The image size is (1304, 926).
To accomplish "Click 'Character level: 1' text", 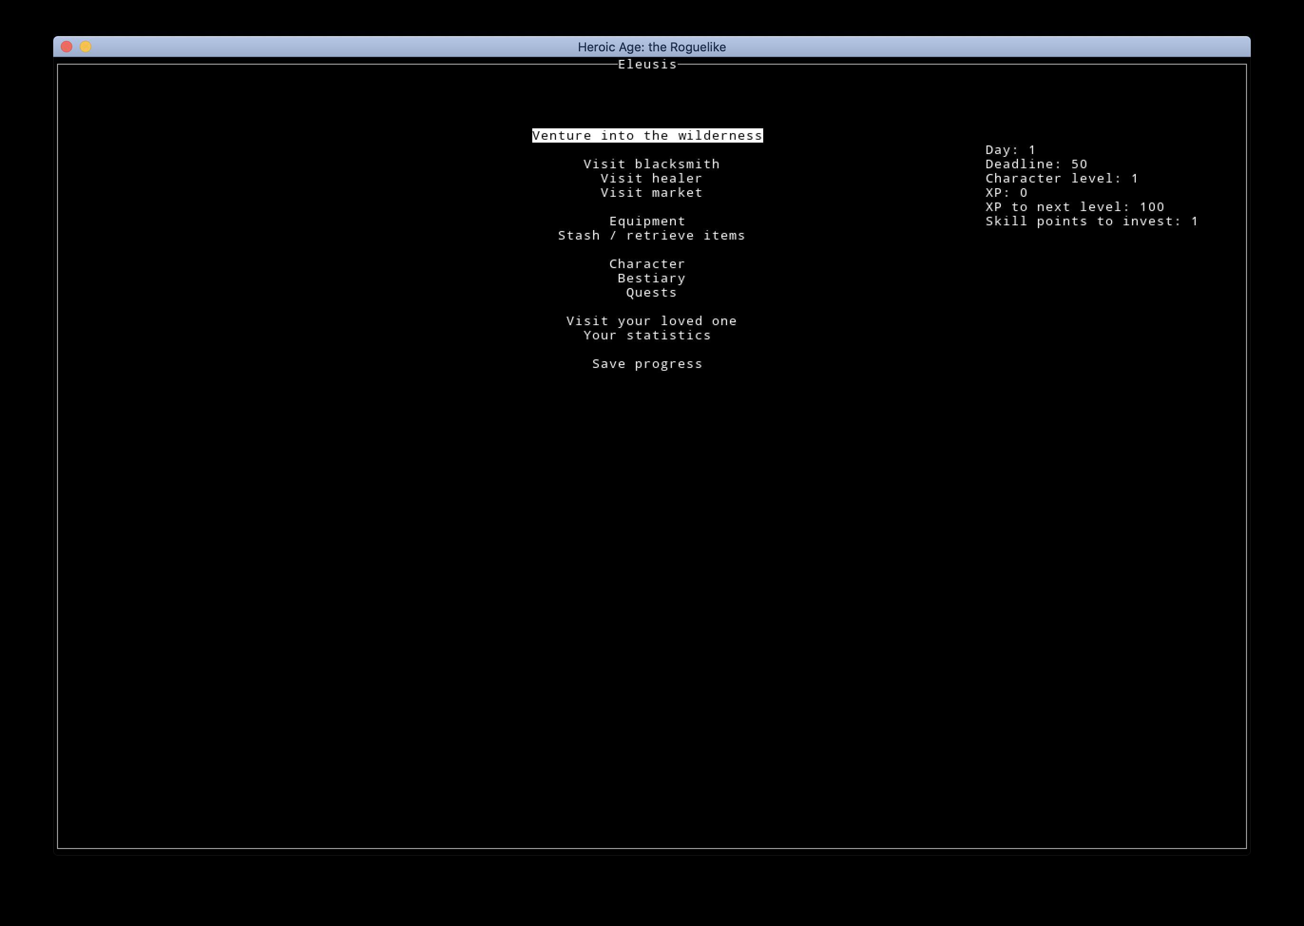I will [1062, 178].
